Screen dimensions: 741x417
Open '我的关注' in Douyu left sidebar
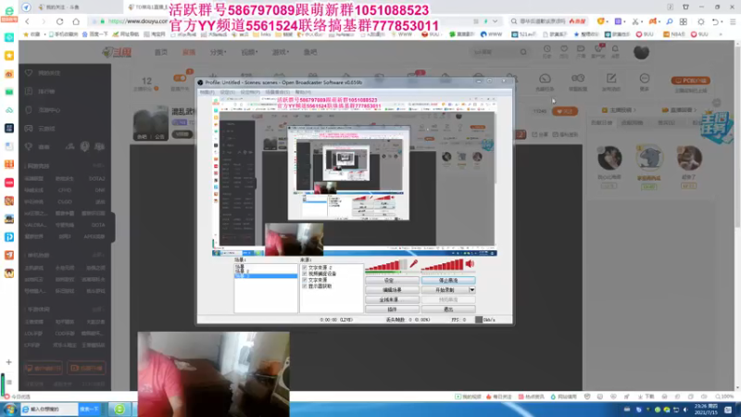[49, 73]
